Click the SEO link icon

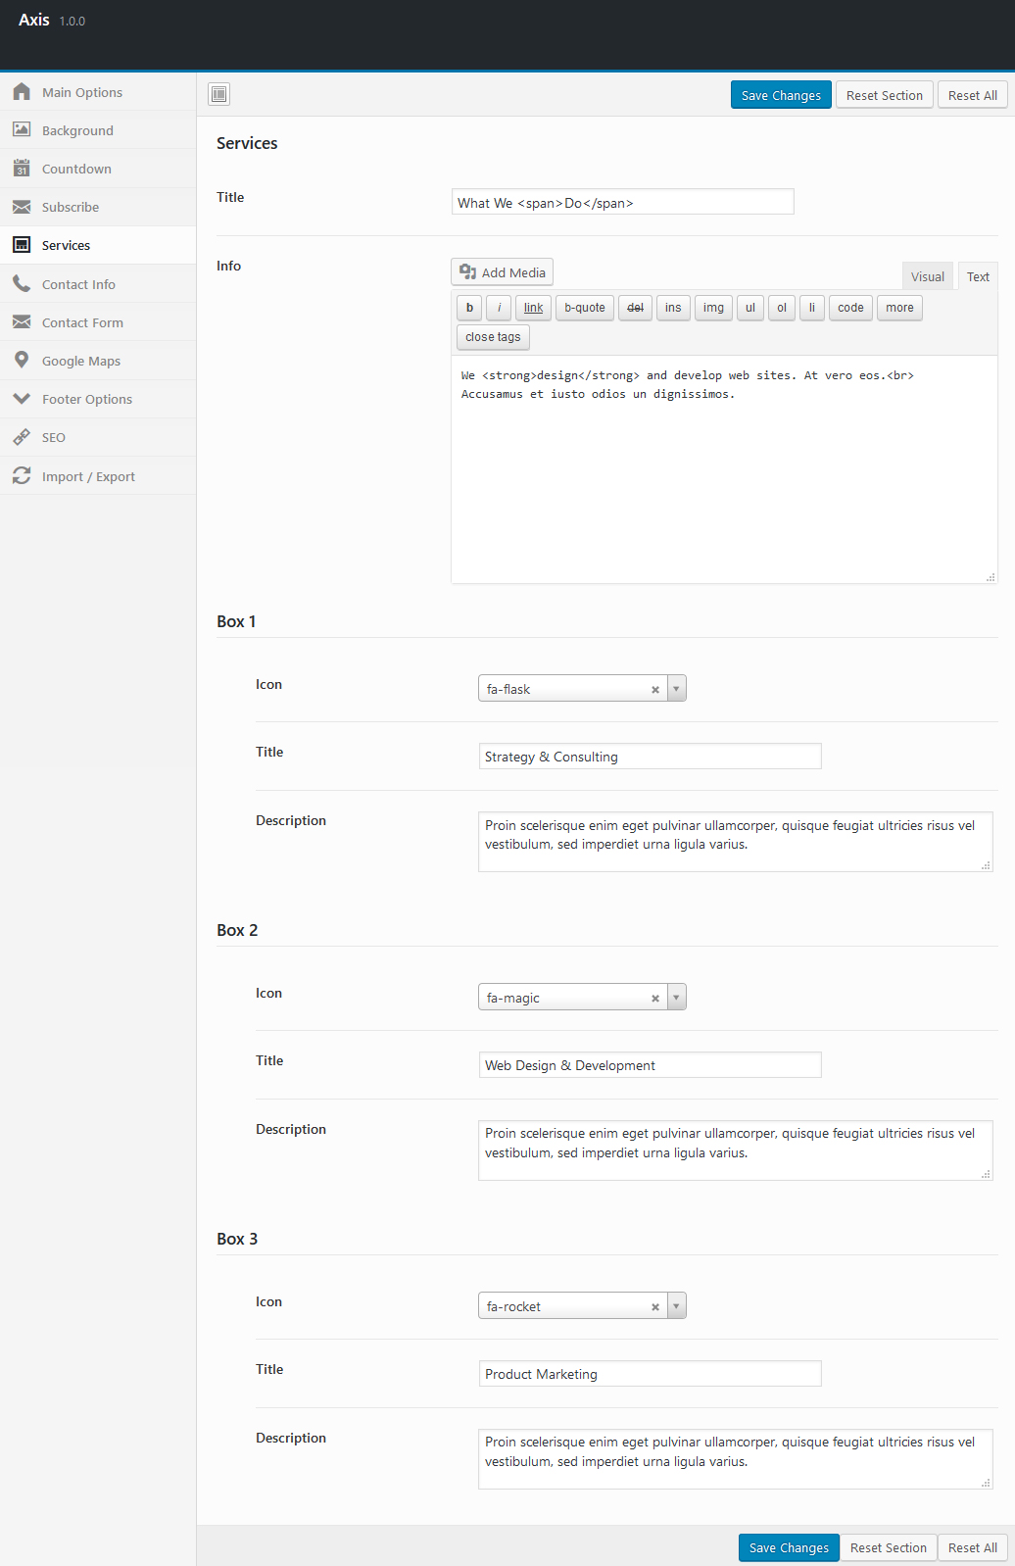[x=22, y=437]
